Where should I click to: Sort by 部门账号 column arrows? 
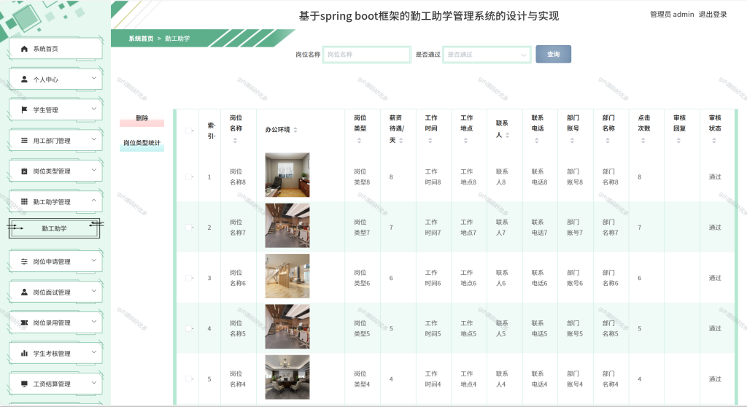[x=572, y=141]
